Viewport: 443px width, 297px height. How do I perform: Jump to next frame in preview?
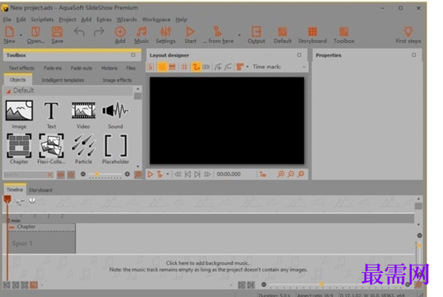(x=197, y=174)
